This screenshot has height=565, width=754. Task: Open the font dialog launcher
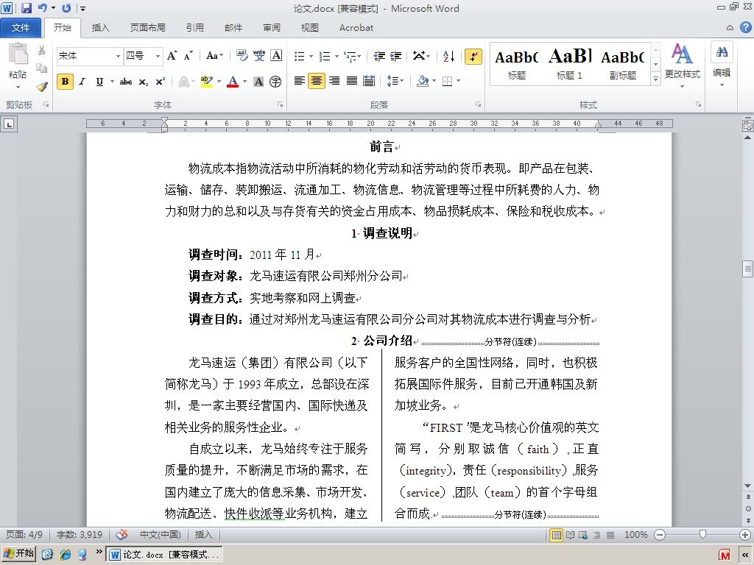pos(280,104)
